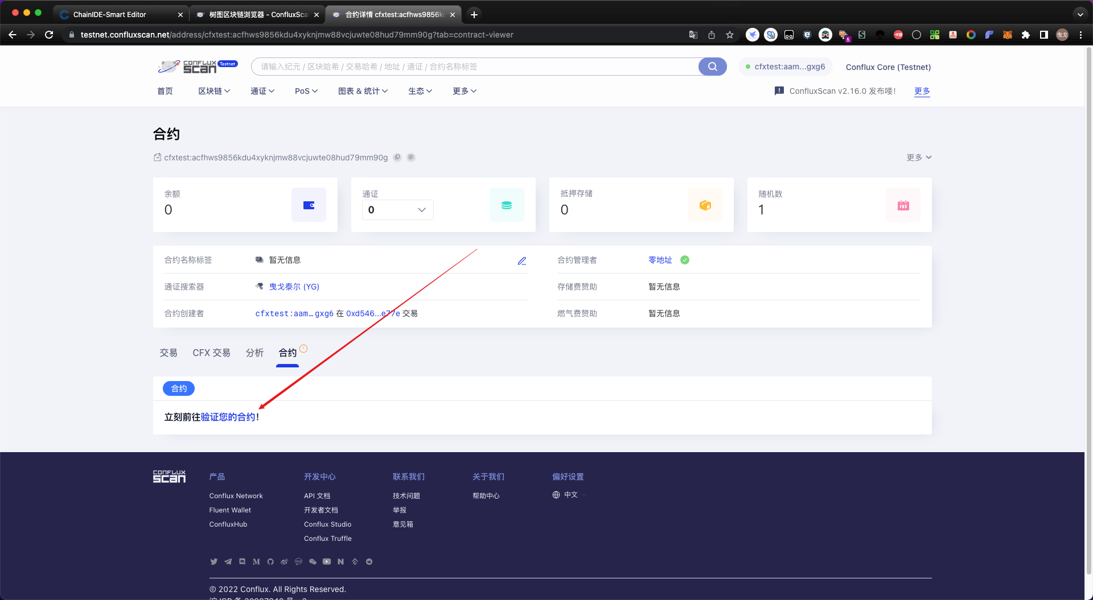The height and width of the screenshot is (600, 1093).
Task: Click Conflux Core (Testnet) network label
Action: click(888, 67)
